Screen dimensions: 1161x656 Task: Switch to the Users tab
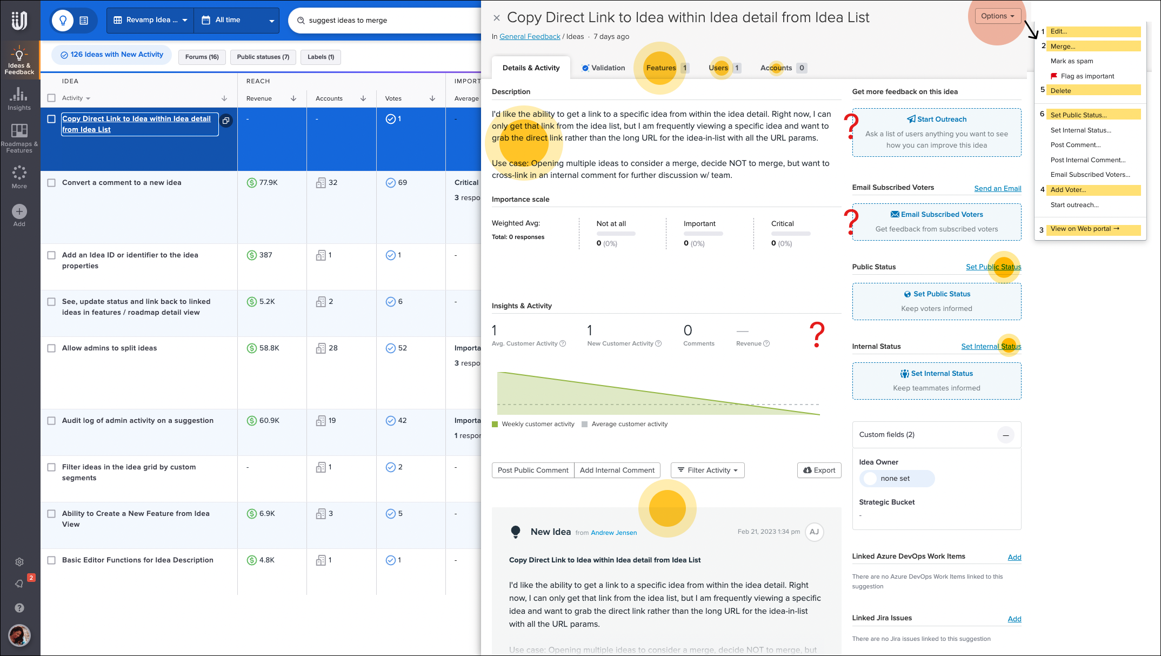(724, 68)
